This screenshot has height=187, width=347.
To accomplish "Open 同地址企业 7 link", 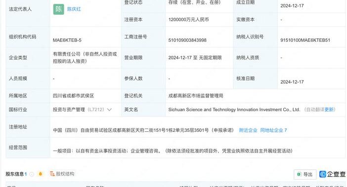I will [273, 130].
